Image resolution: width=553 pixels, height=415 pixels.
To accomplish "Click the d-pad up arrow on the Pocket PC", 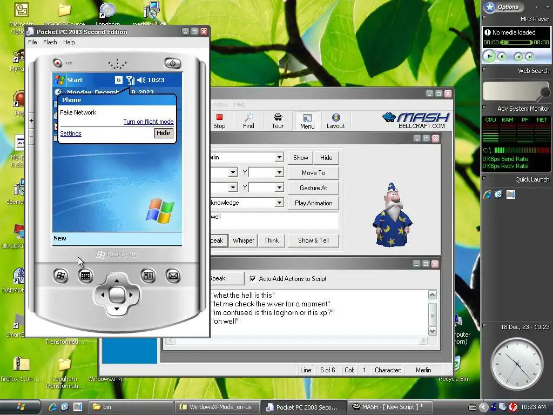I will [117, 280].
